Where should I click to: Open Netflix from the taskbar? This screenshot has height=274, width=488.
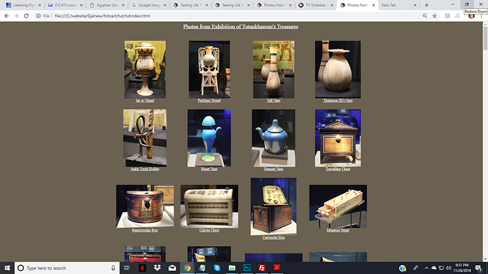click(142, 268)
